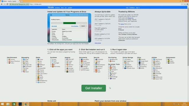Check the LibreOffice checkbox in Documents
Image resolution: width=189 pixels, height=106 pixels.
pyautogui.click(x=80, y=68)
